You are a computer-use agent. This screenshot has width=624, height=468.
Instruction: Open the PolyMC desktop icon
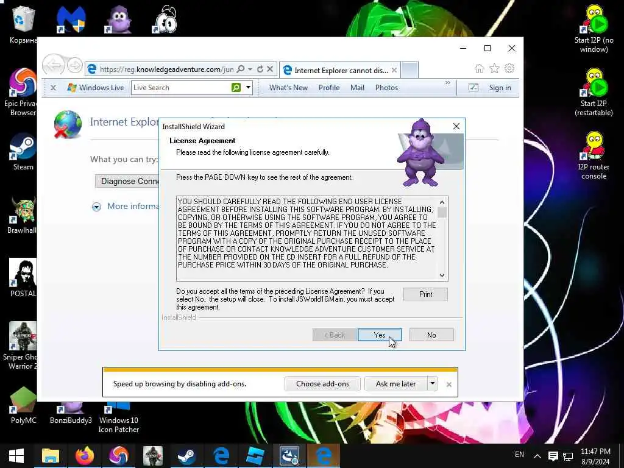point(23,405)
